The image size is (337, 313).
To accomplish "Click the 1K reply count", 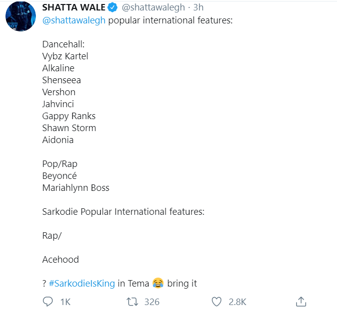I will 65,302.
